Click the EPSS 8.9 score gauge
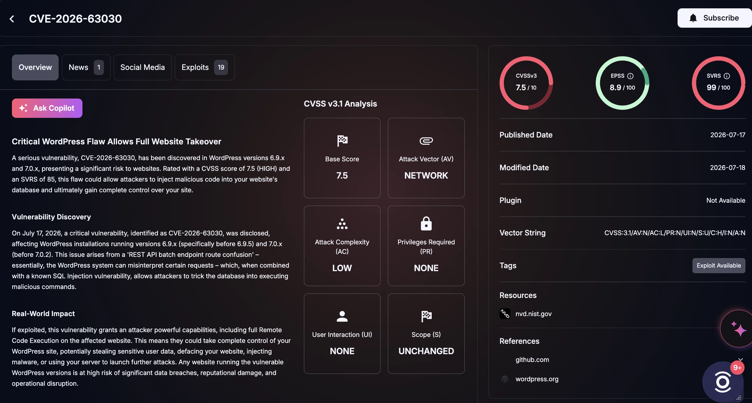752x403 pixels. click(622, 83)
